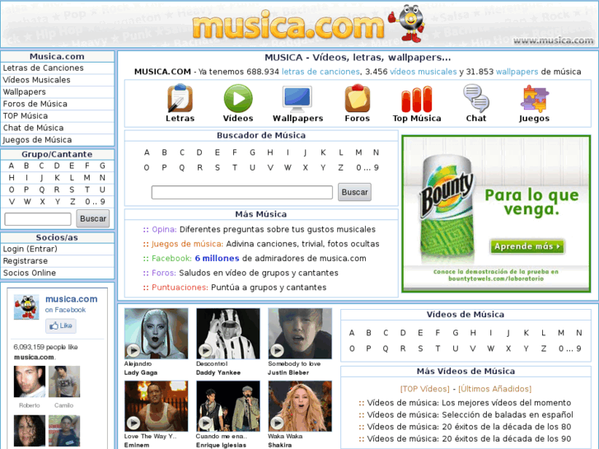599x449 pixels.
Task: Click the Opina link in Más Música
Action: [164, 230]
